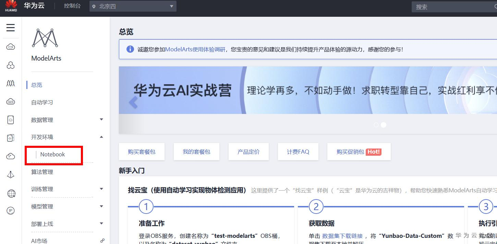Click the 购买促销包 button
This screenshot has width=497, height=244.
(x=359, y=152)
